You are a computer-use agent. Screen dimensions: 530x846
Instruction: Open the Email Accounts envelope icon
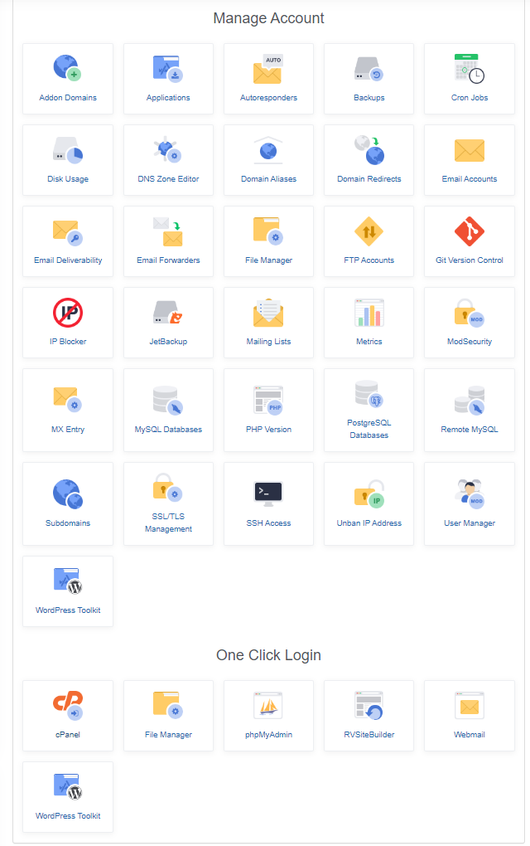[470, 150]
